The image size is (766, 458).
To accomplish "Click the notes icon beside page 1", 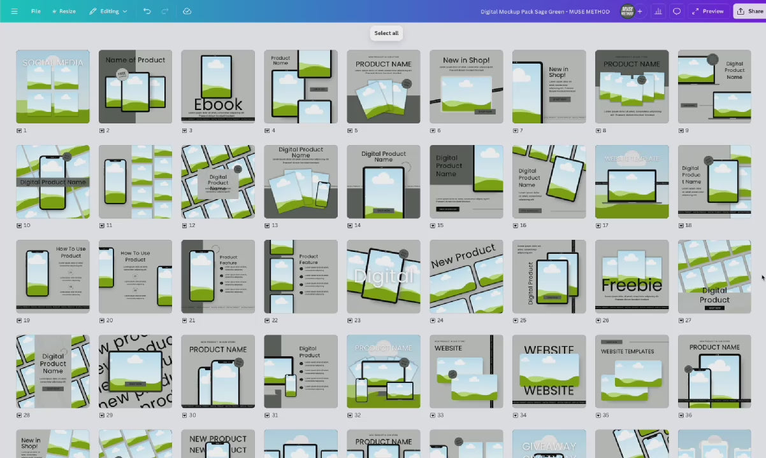I will [x=19, y=130].
